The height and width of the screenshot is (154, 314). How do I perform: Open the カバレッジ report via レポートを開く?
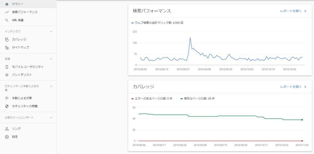click(x=293, y=87)
